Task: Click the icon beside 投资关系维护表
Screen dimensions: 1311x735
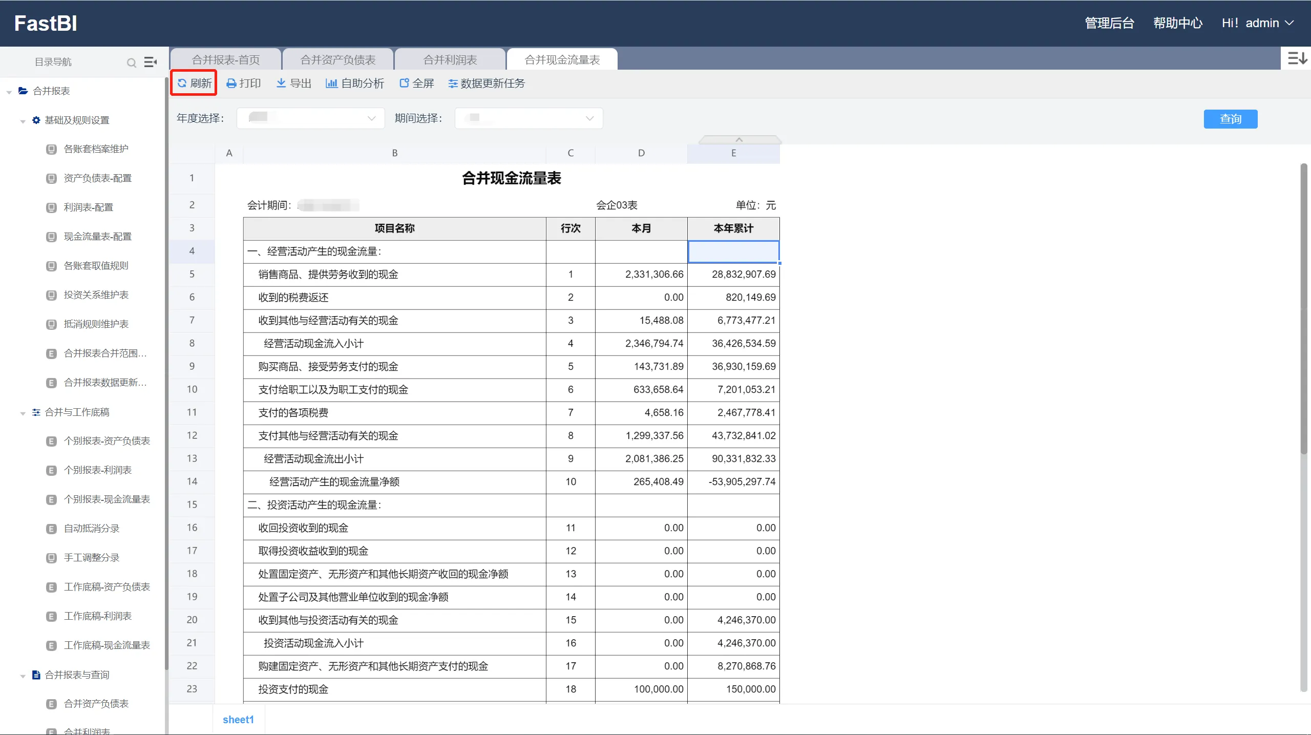Action: pos(51,295)
